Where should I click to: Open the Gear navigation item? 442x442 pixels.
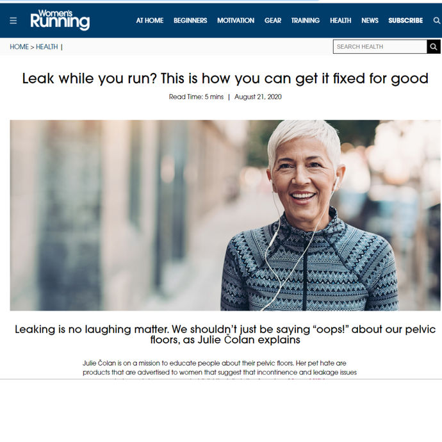pos(273,20)
